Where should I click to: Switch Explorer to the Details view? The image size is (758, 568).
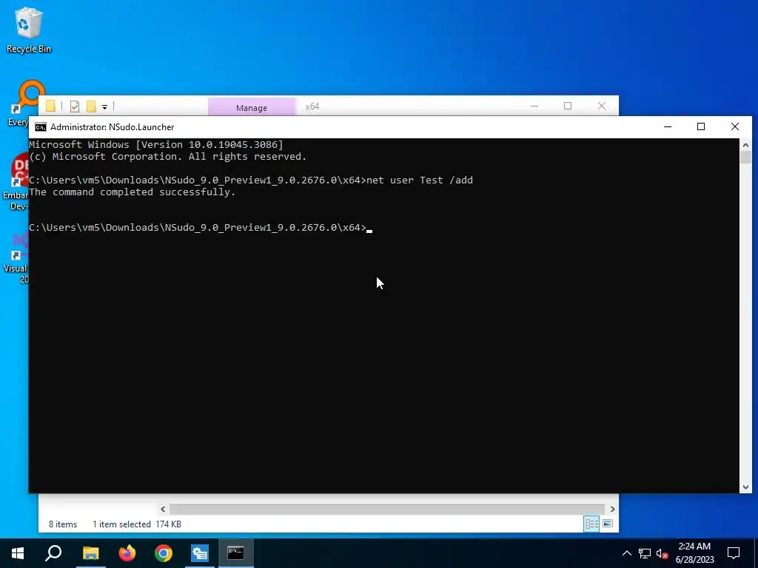coord(591,524)
